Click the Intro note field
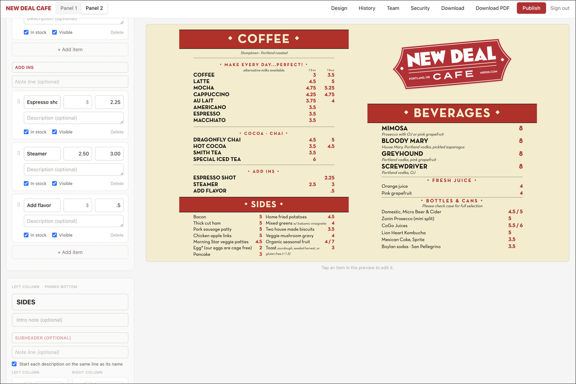The height and width of the screenshot is (384, 576). [x=70, y=320]
